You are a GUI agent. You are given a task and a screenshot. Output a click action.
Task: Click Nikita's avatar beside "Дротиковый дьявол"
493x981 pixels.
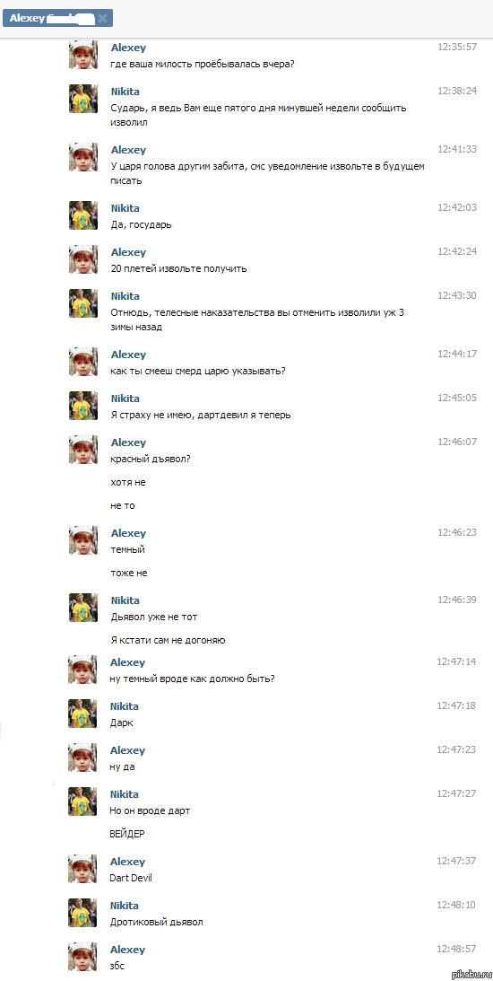[x=82, y=912]
